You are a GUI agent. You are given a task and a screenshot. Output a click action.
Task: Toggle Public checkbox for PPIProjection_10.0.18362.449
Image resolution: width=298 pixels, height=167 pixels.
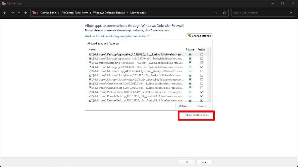tap(202, 92)
